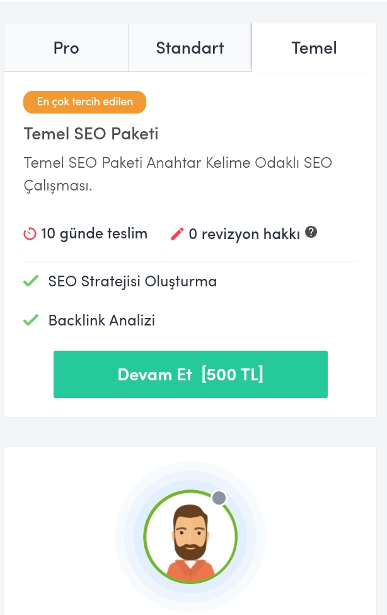Click the En çok tercih edilen badge
The image size is (387, 615).
click(84, 102)
